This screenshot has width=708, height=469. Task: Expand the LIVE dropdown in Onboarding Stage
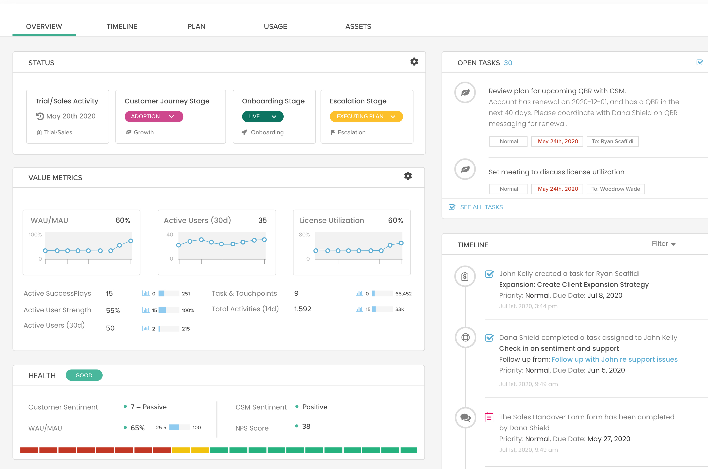pyautogui.click(x=263, y=116)
